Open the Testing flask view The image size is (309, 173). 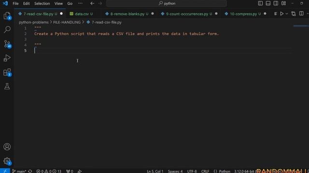[x=7, y=86]
